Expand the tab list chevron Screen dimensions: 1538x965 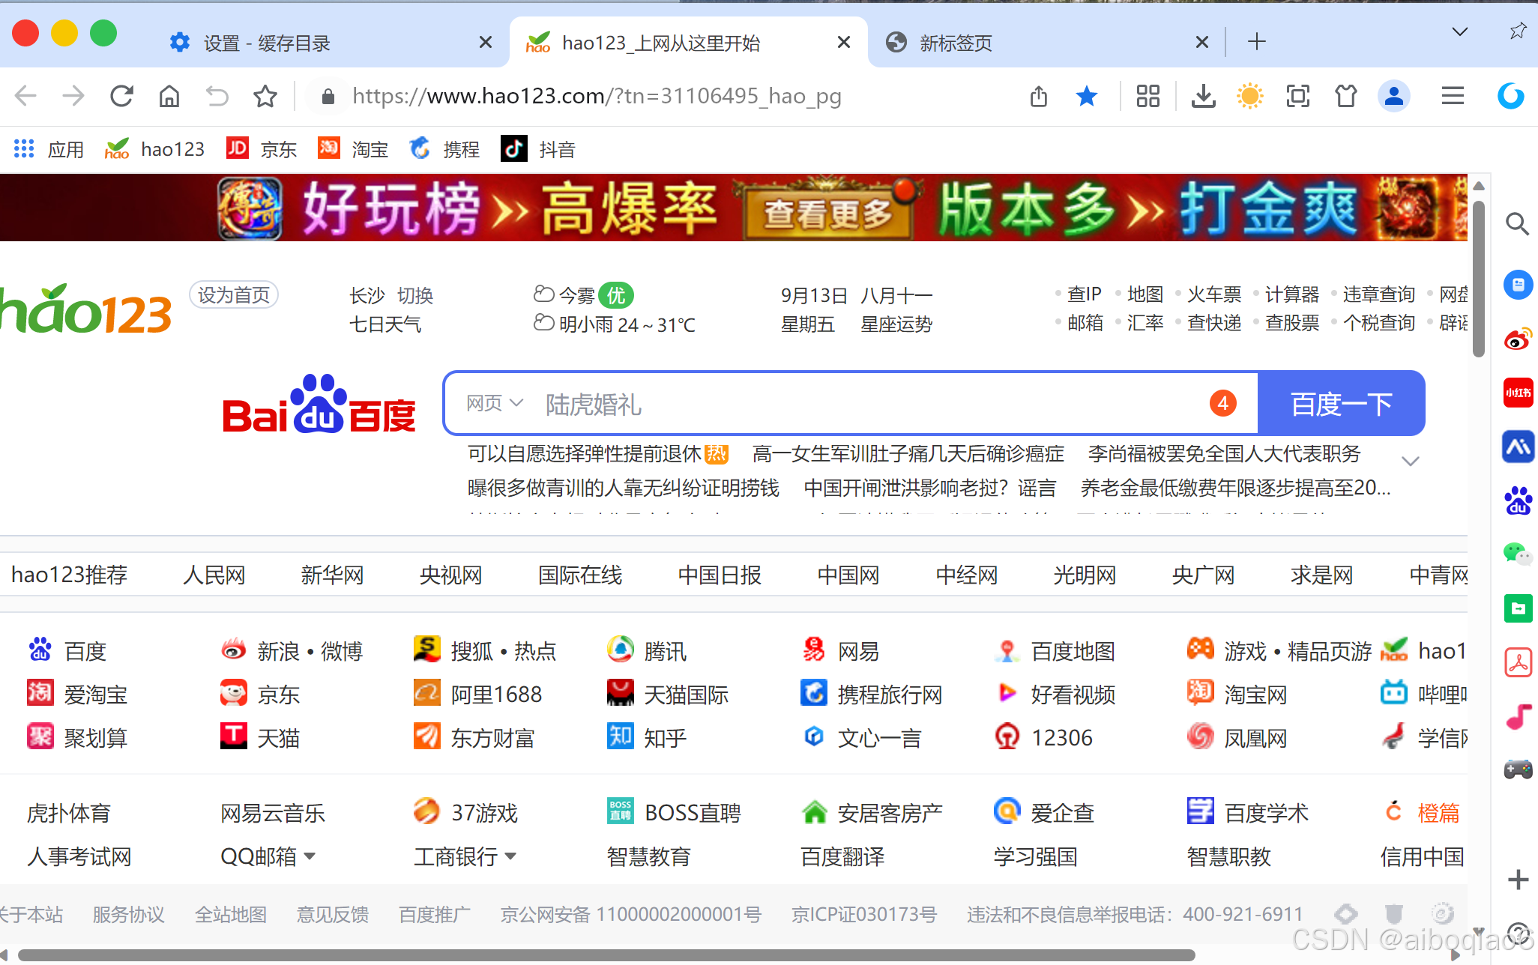pos(1459,31)
